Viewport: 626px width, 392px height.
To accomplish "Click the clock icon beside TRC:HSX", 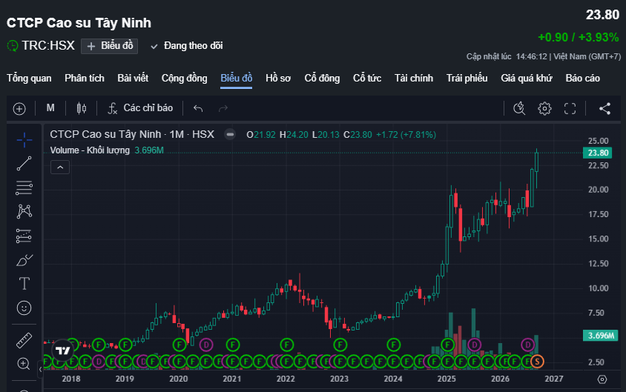I will tap(13, 46).
